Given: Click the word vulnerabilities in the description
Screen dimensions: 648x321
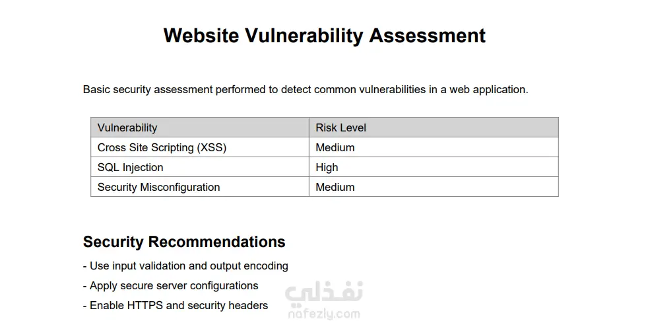Looking at the screenshot, I should pyautogui.click(x=391, y=89).
